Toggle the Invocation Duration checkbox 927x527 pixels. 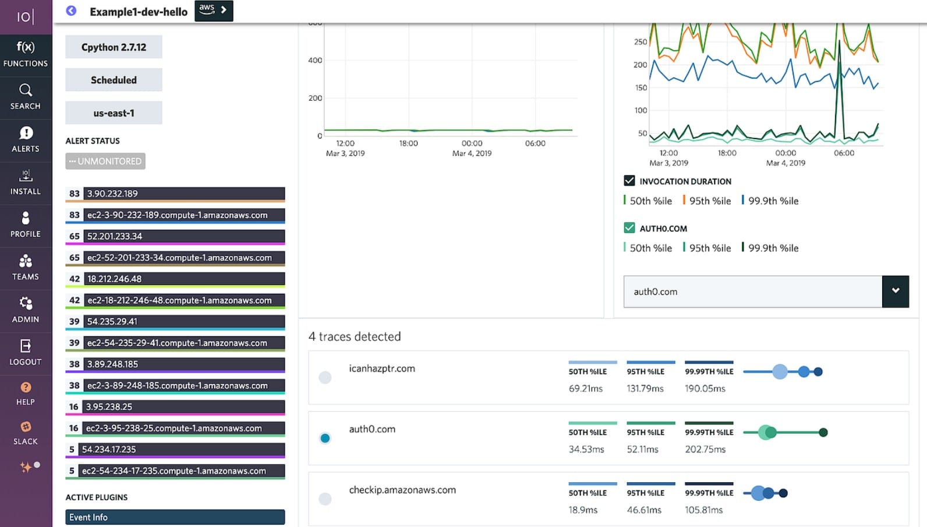click(629, 181)
